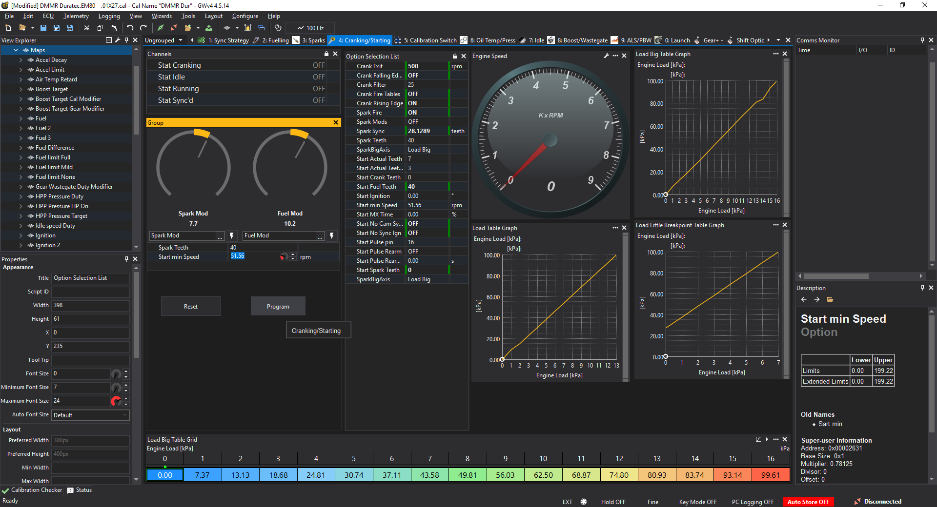The image size is (937, 507).
Task: Click the Font Size dial knob
Action: click(116, 374)
